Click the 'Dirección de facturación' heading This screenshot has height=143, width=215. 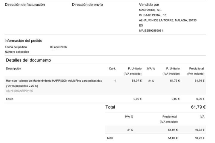pyautogui.click(x=25, y=5)
